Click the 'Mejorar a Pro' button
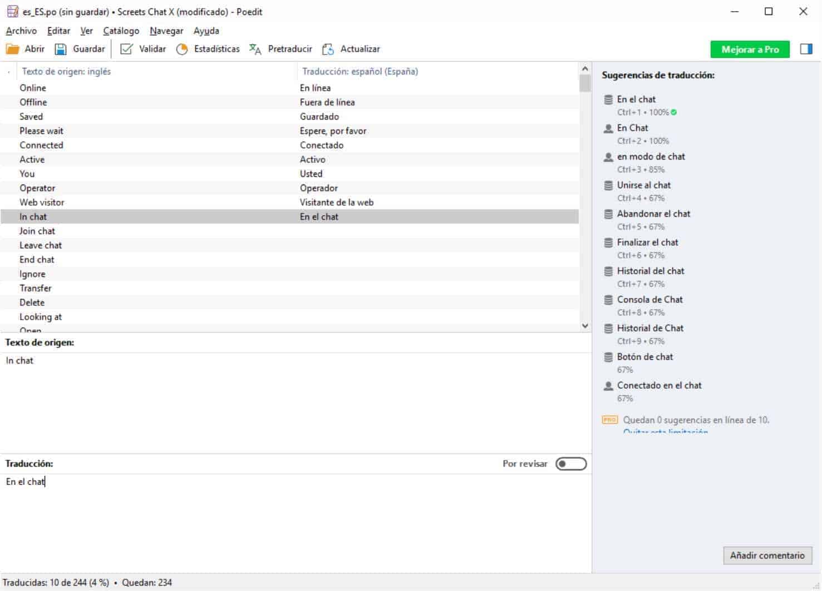This screenshot has height=591, width=822. (x=750, y=49)
